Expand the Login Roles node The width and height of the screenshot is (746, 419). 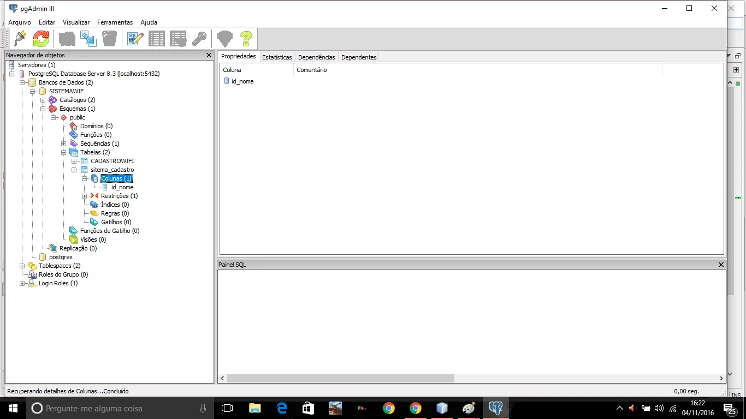click(x=22, y=283)
